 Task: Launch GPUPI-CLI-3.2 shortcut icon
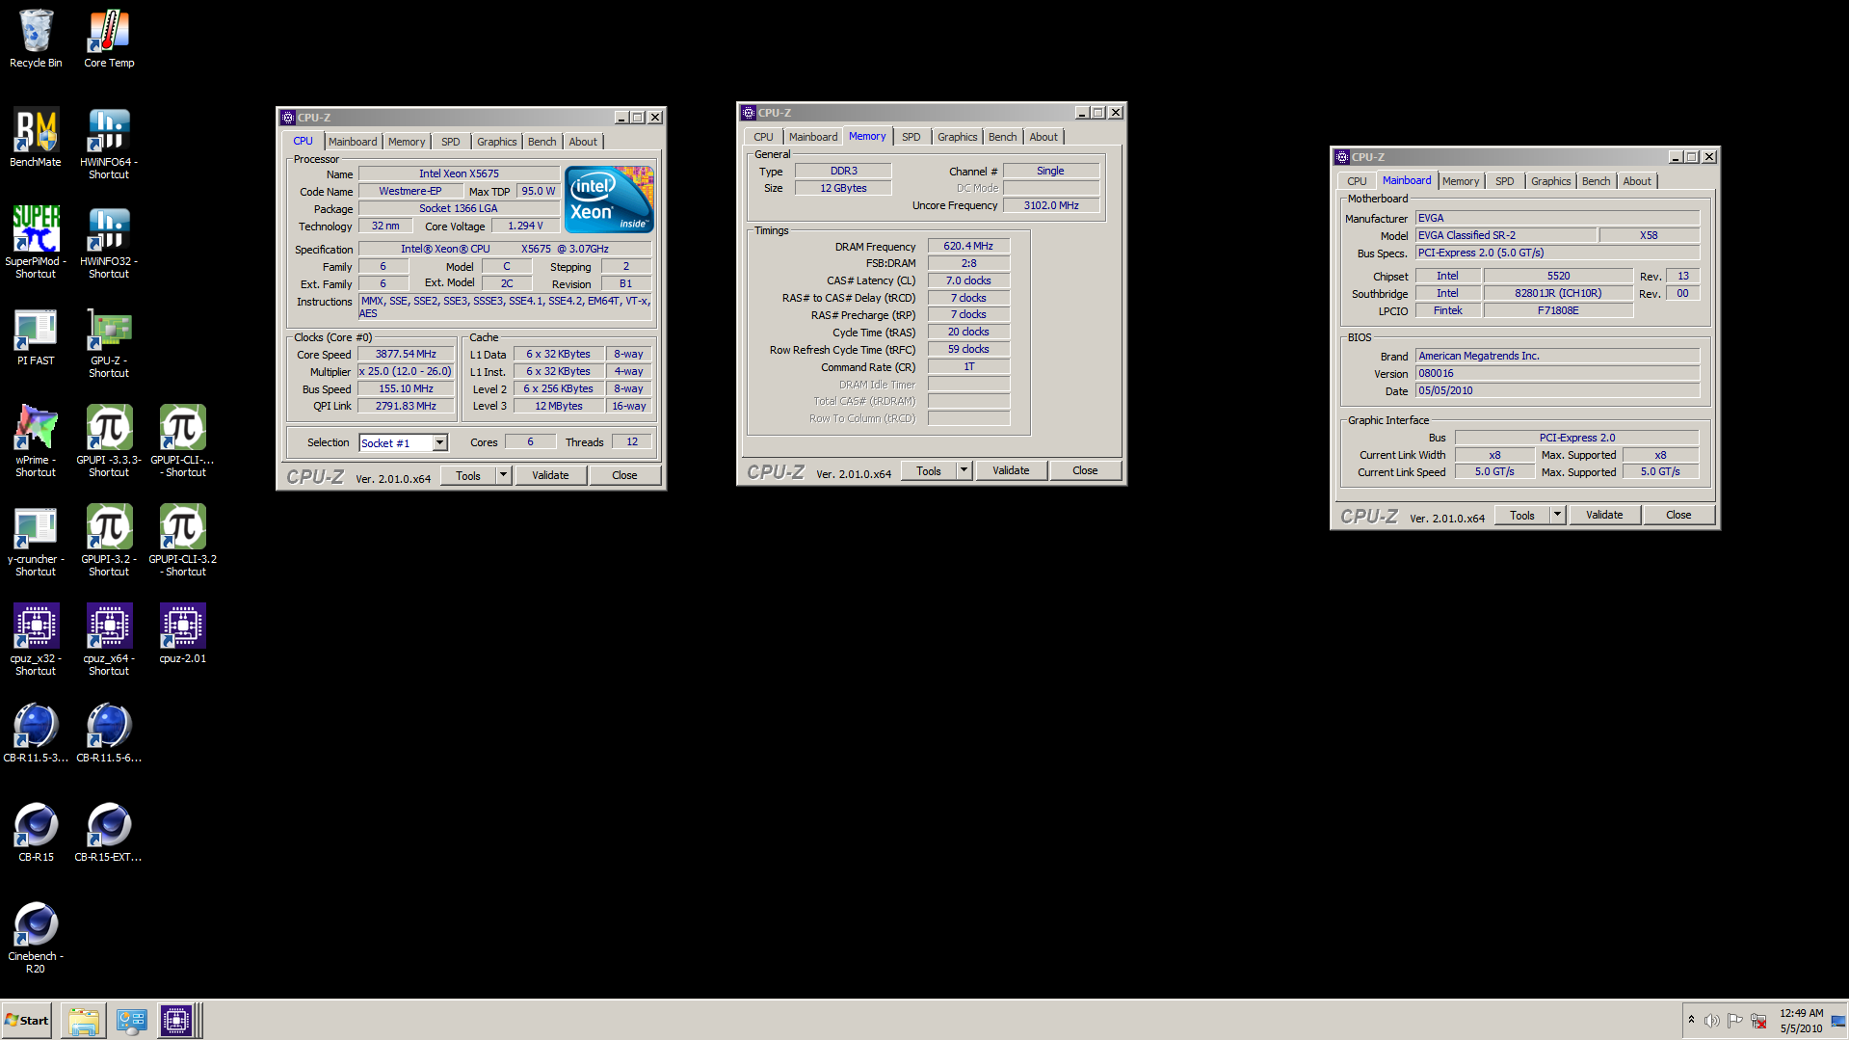coord(183,541)
